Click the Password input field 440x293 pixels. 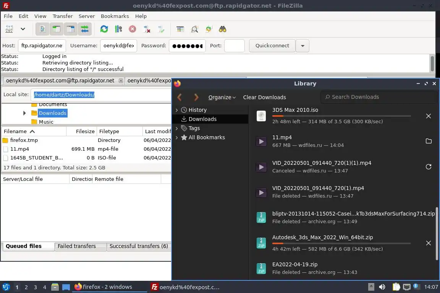tap(187, 46)
